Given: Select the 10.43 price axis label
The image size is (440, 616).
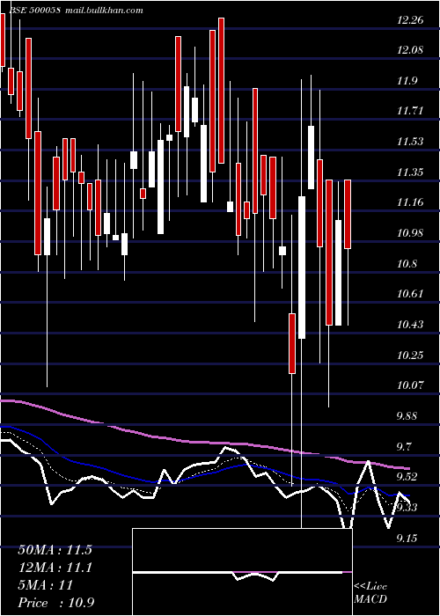Looking at the screenshot, I should 410,324.
